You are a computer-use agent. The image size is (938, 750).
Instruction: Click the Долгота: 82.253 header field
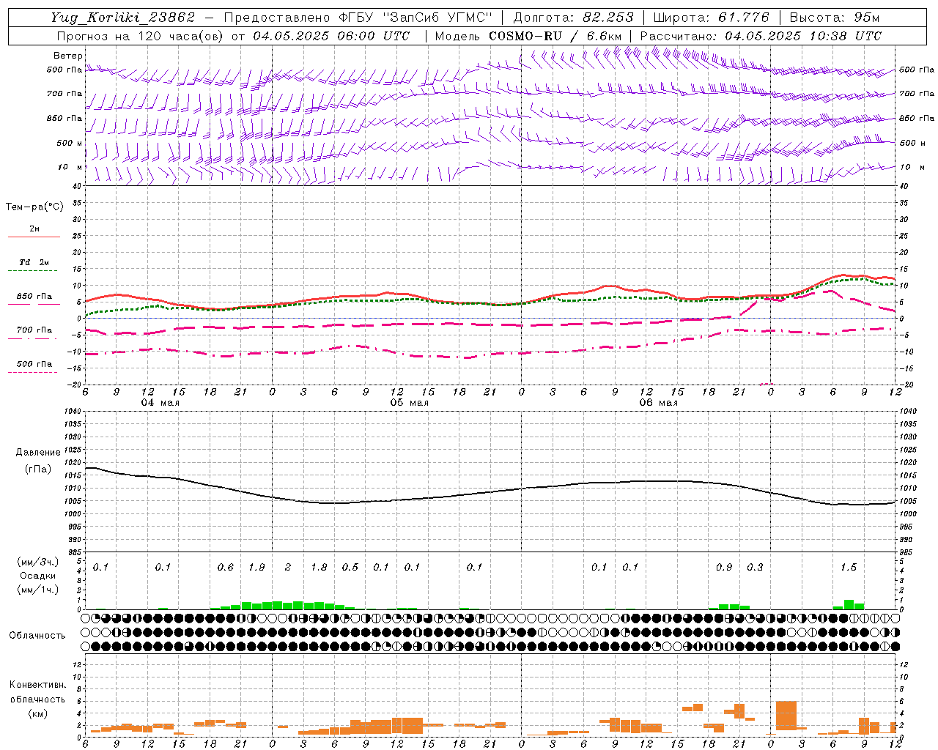[574, 18]
